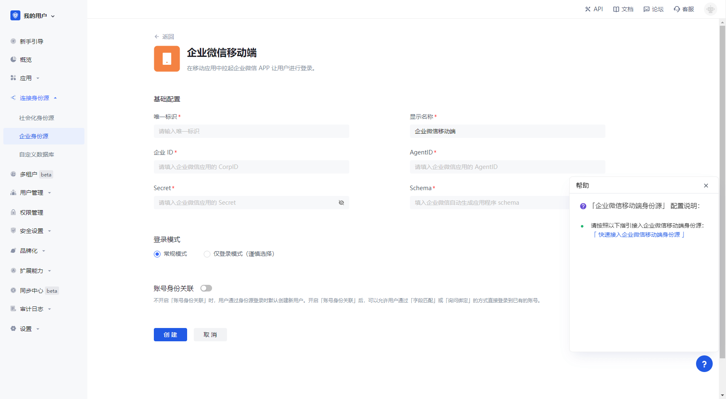Close the 帮助 help panel
The image size is (726, 399).
coord(706,186)
